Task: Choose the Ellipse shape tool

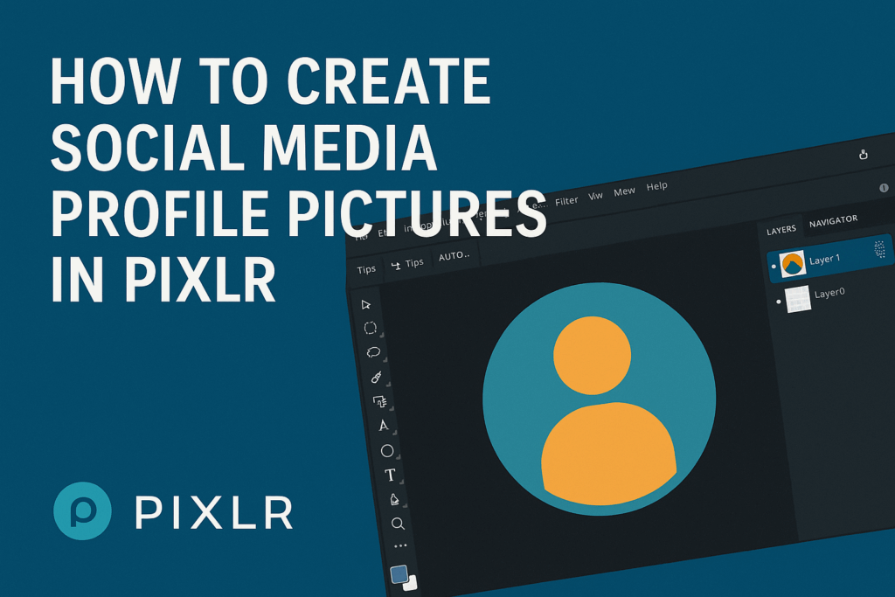Action: click(x=385, y=448)
